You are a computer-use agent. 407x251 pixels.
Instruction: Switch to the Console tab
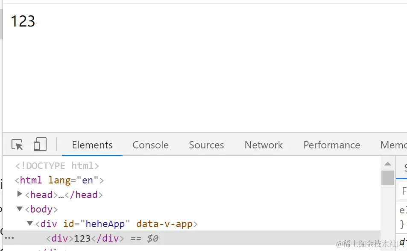pyautogui.click(x=151, y=145)
